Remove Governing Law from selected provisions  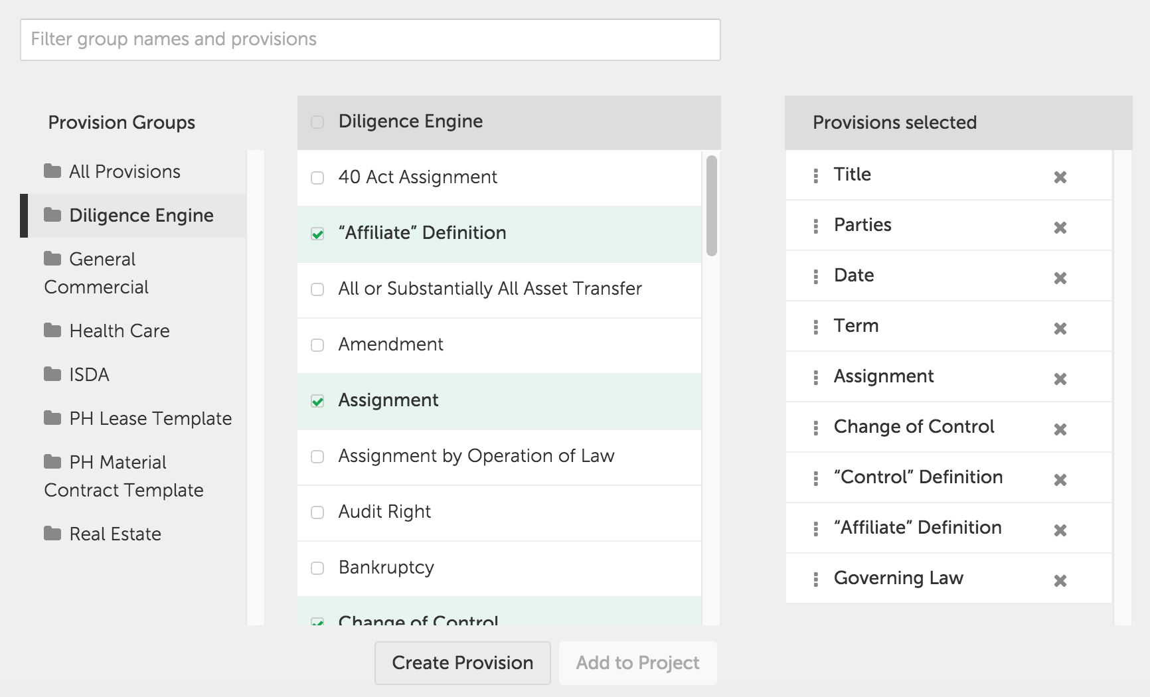(x=1060, y=581)
